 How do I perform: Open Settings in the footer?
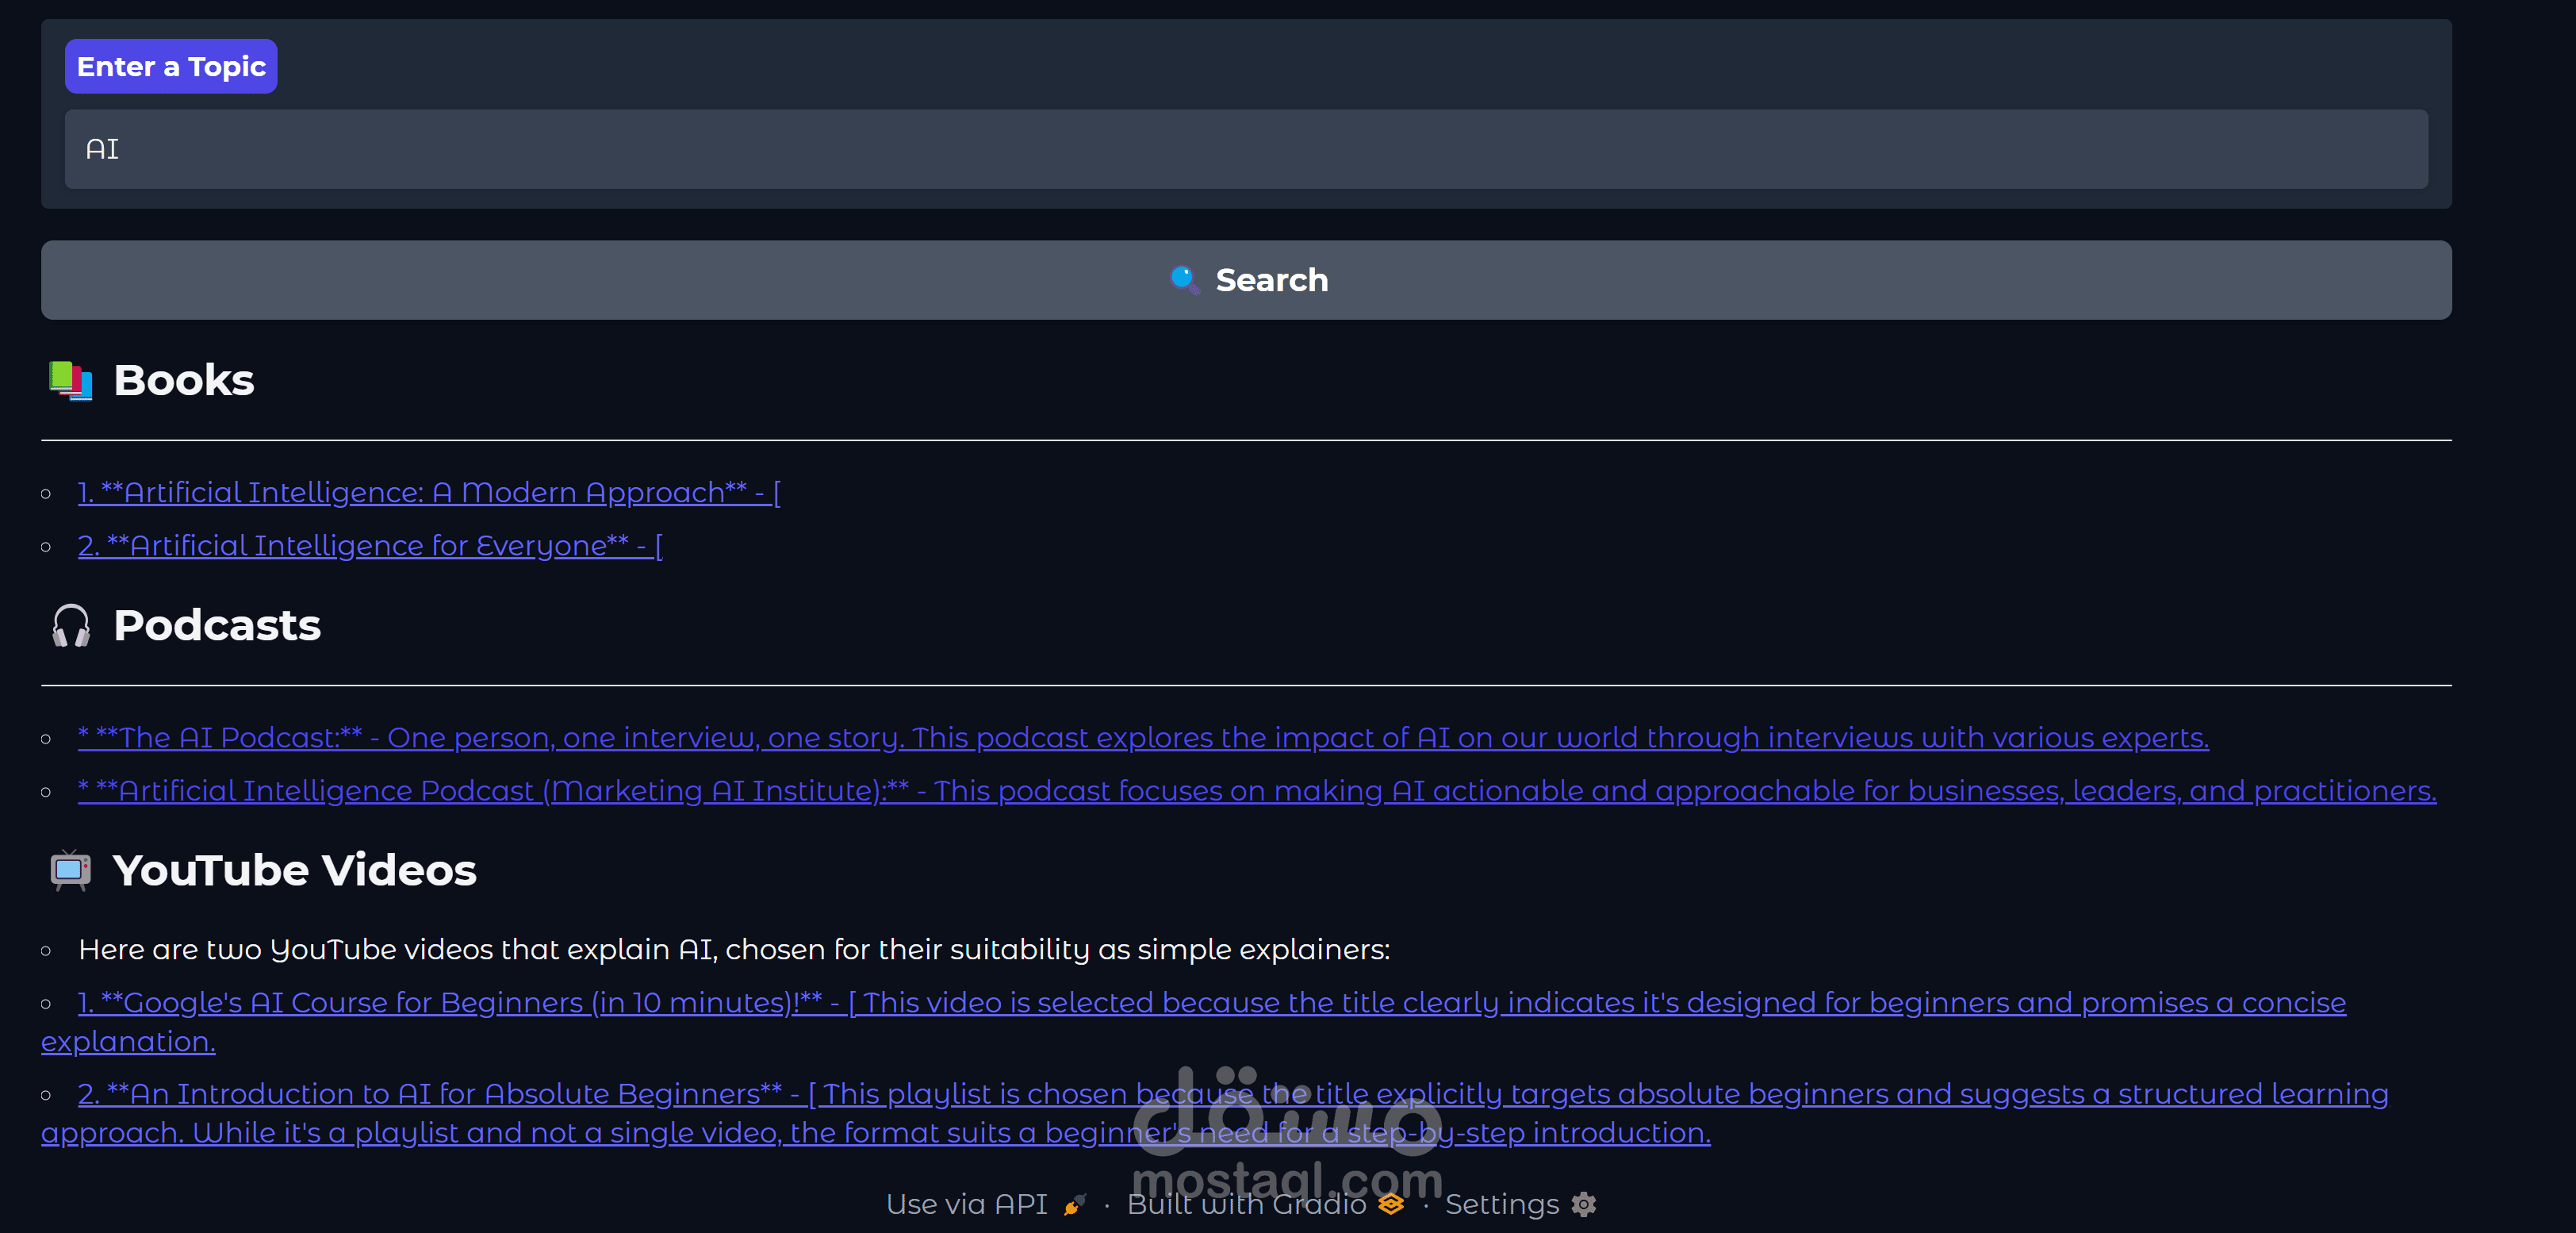[x=1520, y=1204]
